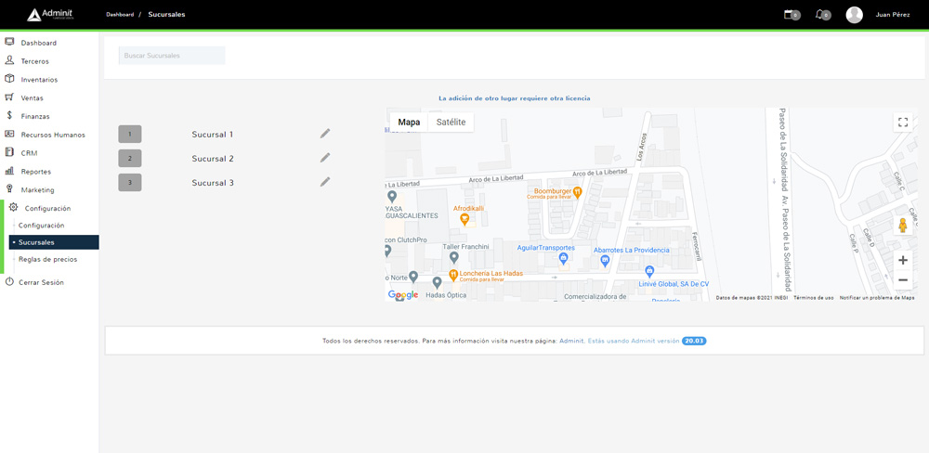
Task: Open the calendar icon in top bar
Action: coord(790,15)
